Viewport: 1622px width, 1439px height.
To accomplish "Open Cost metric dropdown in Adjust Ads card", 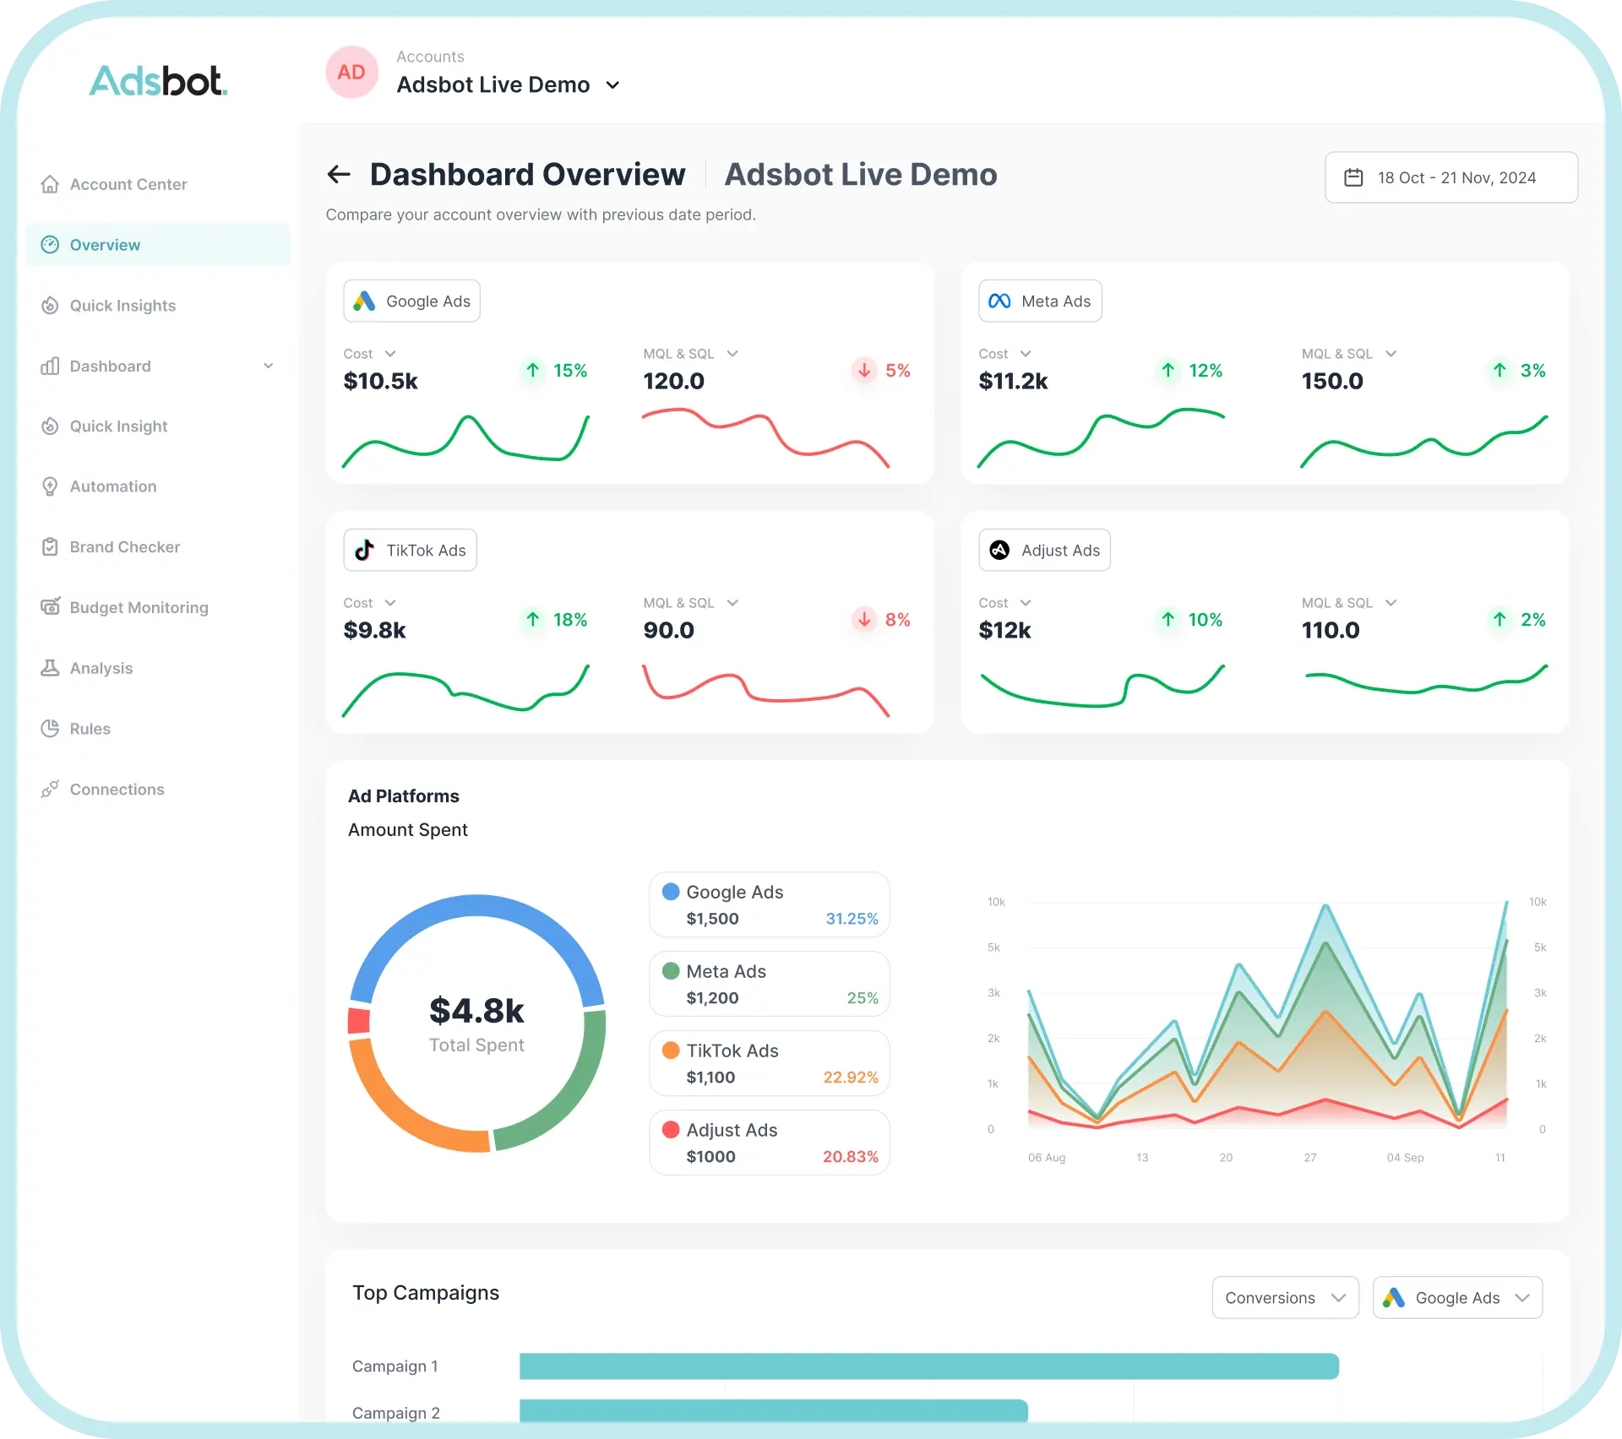I will coord(1005,603).
